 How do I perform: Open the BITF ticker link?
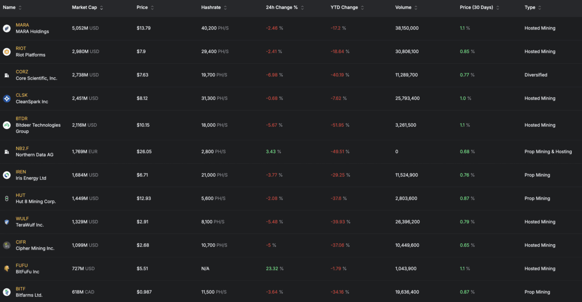(21, 289)
